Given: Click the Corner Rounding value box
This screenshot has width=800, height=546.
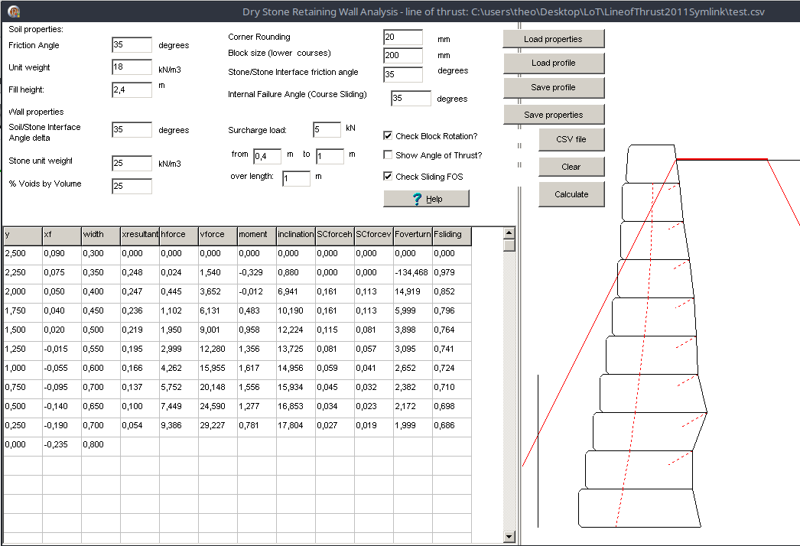Looking at the screenshot, I should [403, 37].
